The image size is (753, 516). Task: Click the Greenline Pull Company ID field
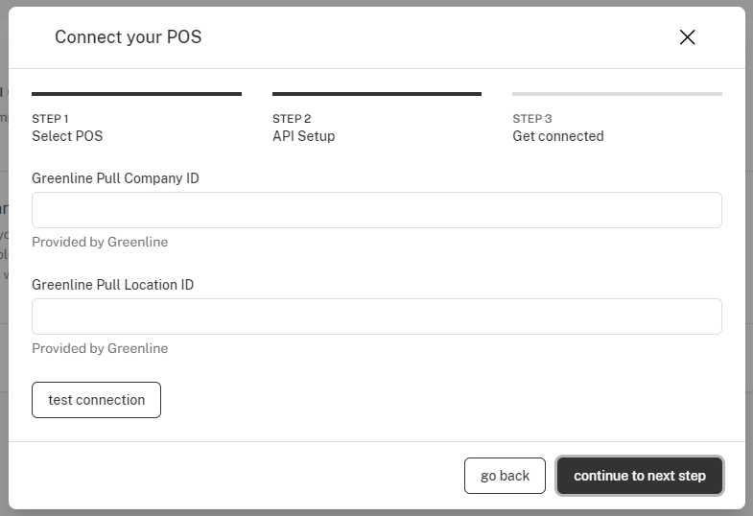click(x=376, y=210)
